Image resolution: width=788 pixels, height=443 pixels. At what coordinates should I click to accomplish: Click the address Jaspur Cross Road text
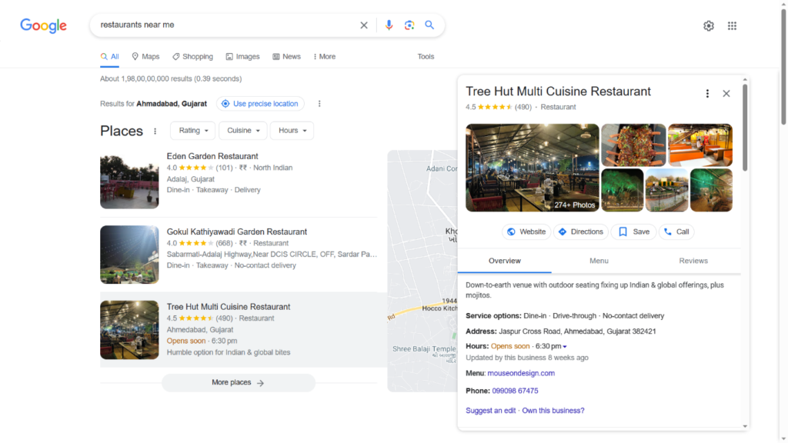pos(577,331)
